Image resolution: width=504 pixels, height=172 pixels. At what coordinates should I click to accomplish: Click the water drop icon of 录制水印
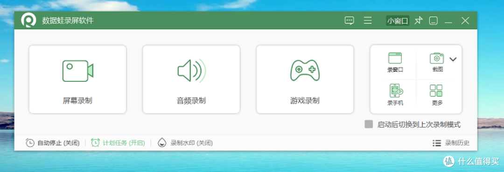pos(161,143)
